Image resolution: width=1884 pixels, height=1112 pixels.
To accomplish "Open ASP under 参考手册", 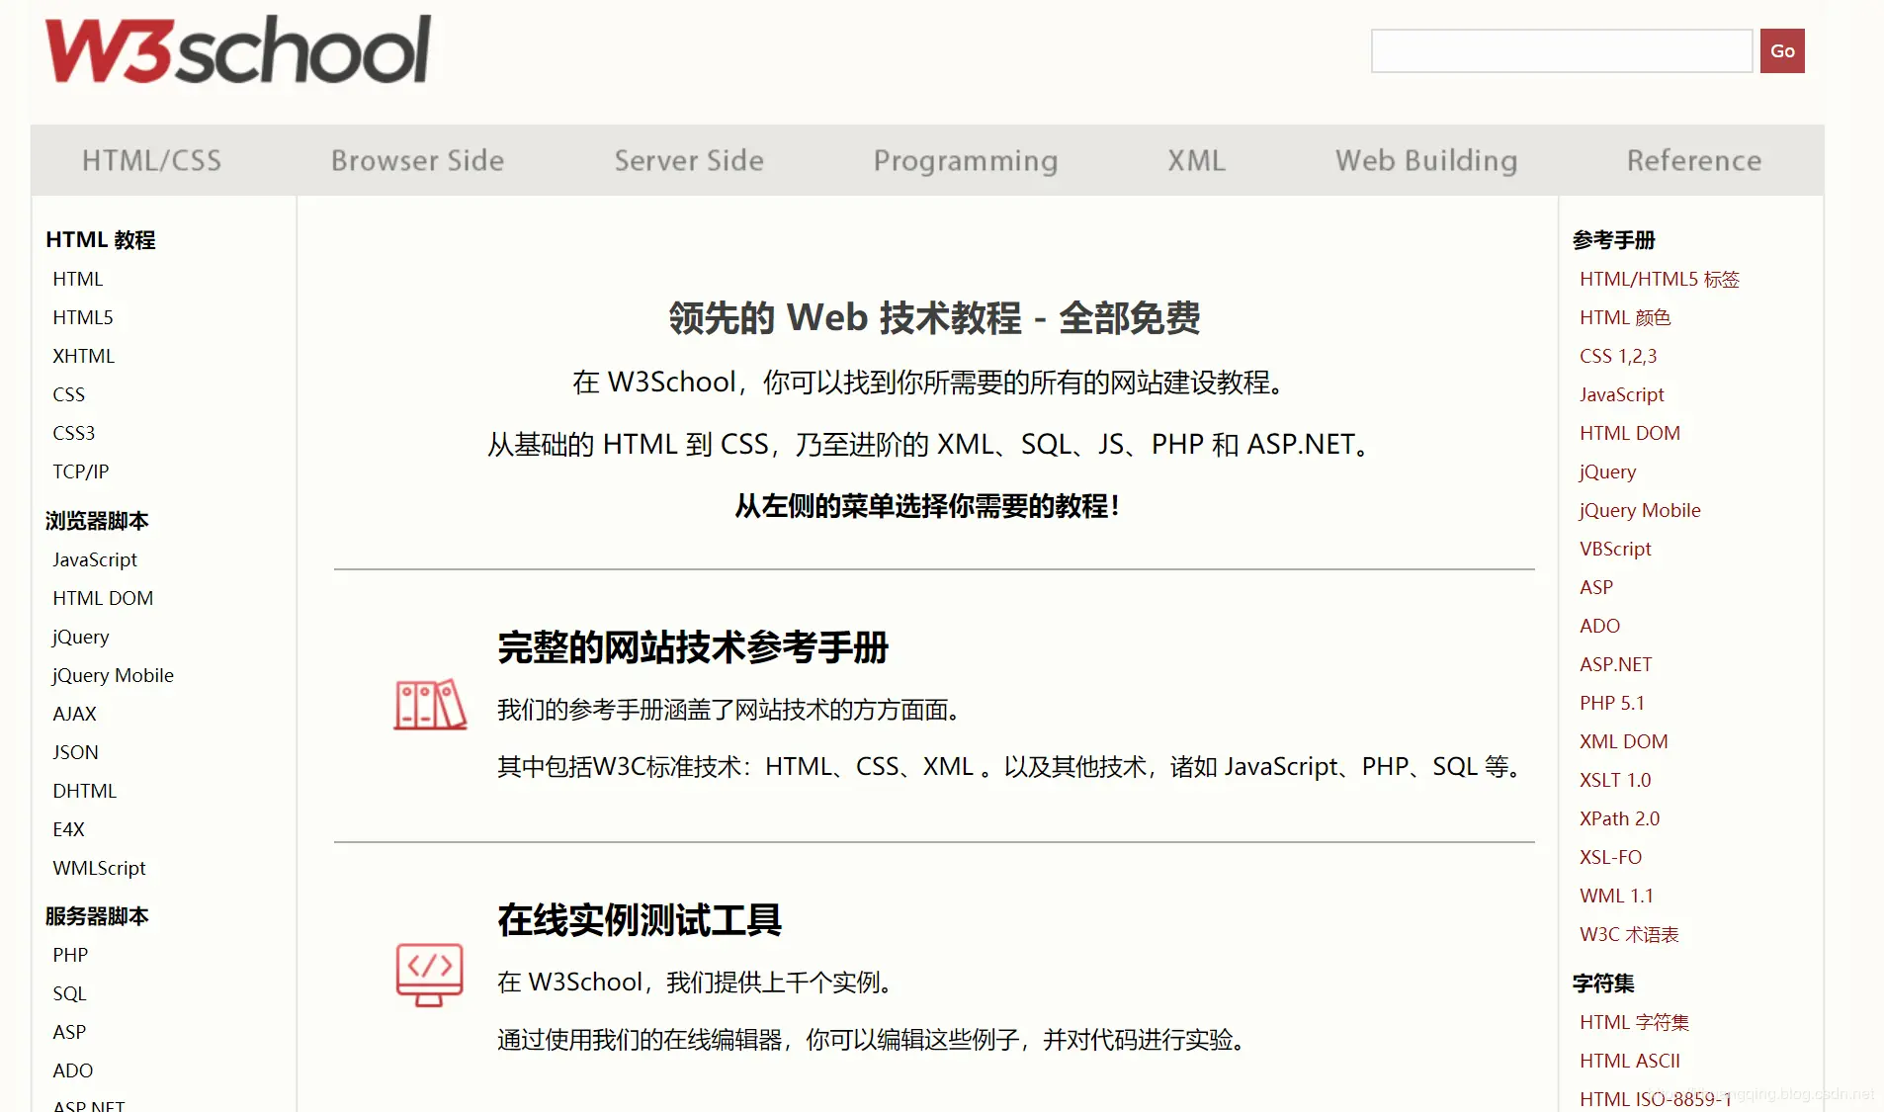I will click(x=1596, y=587).
